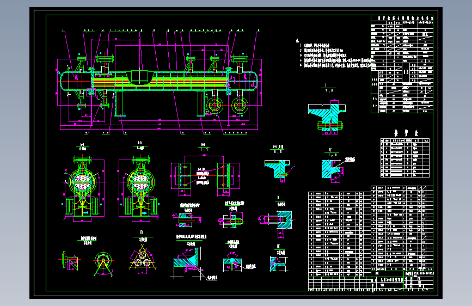Image resolution: width=472 pixels, height=306 pixels.
Task: Select the drawing title block
Action: (x=402, y=281)
